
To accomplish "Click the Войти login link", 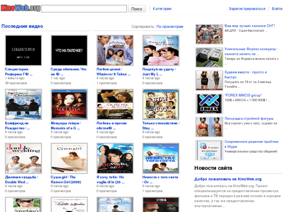I will (277, 9).
